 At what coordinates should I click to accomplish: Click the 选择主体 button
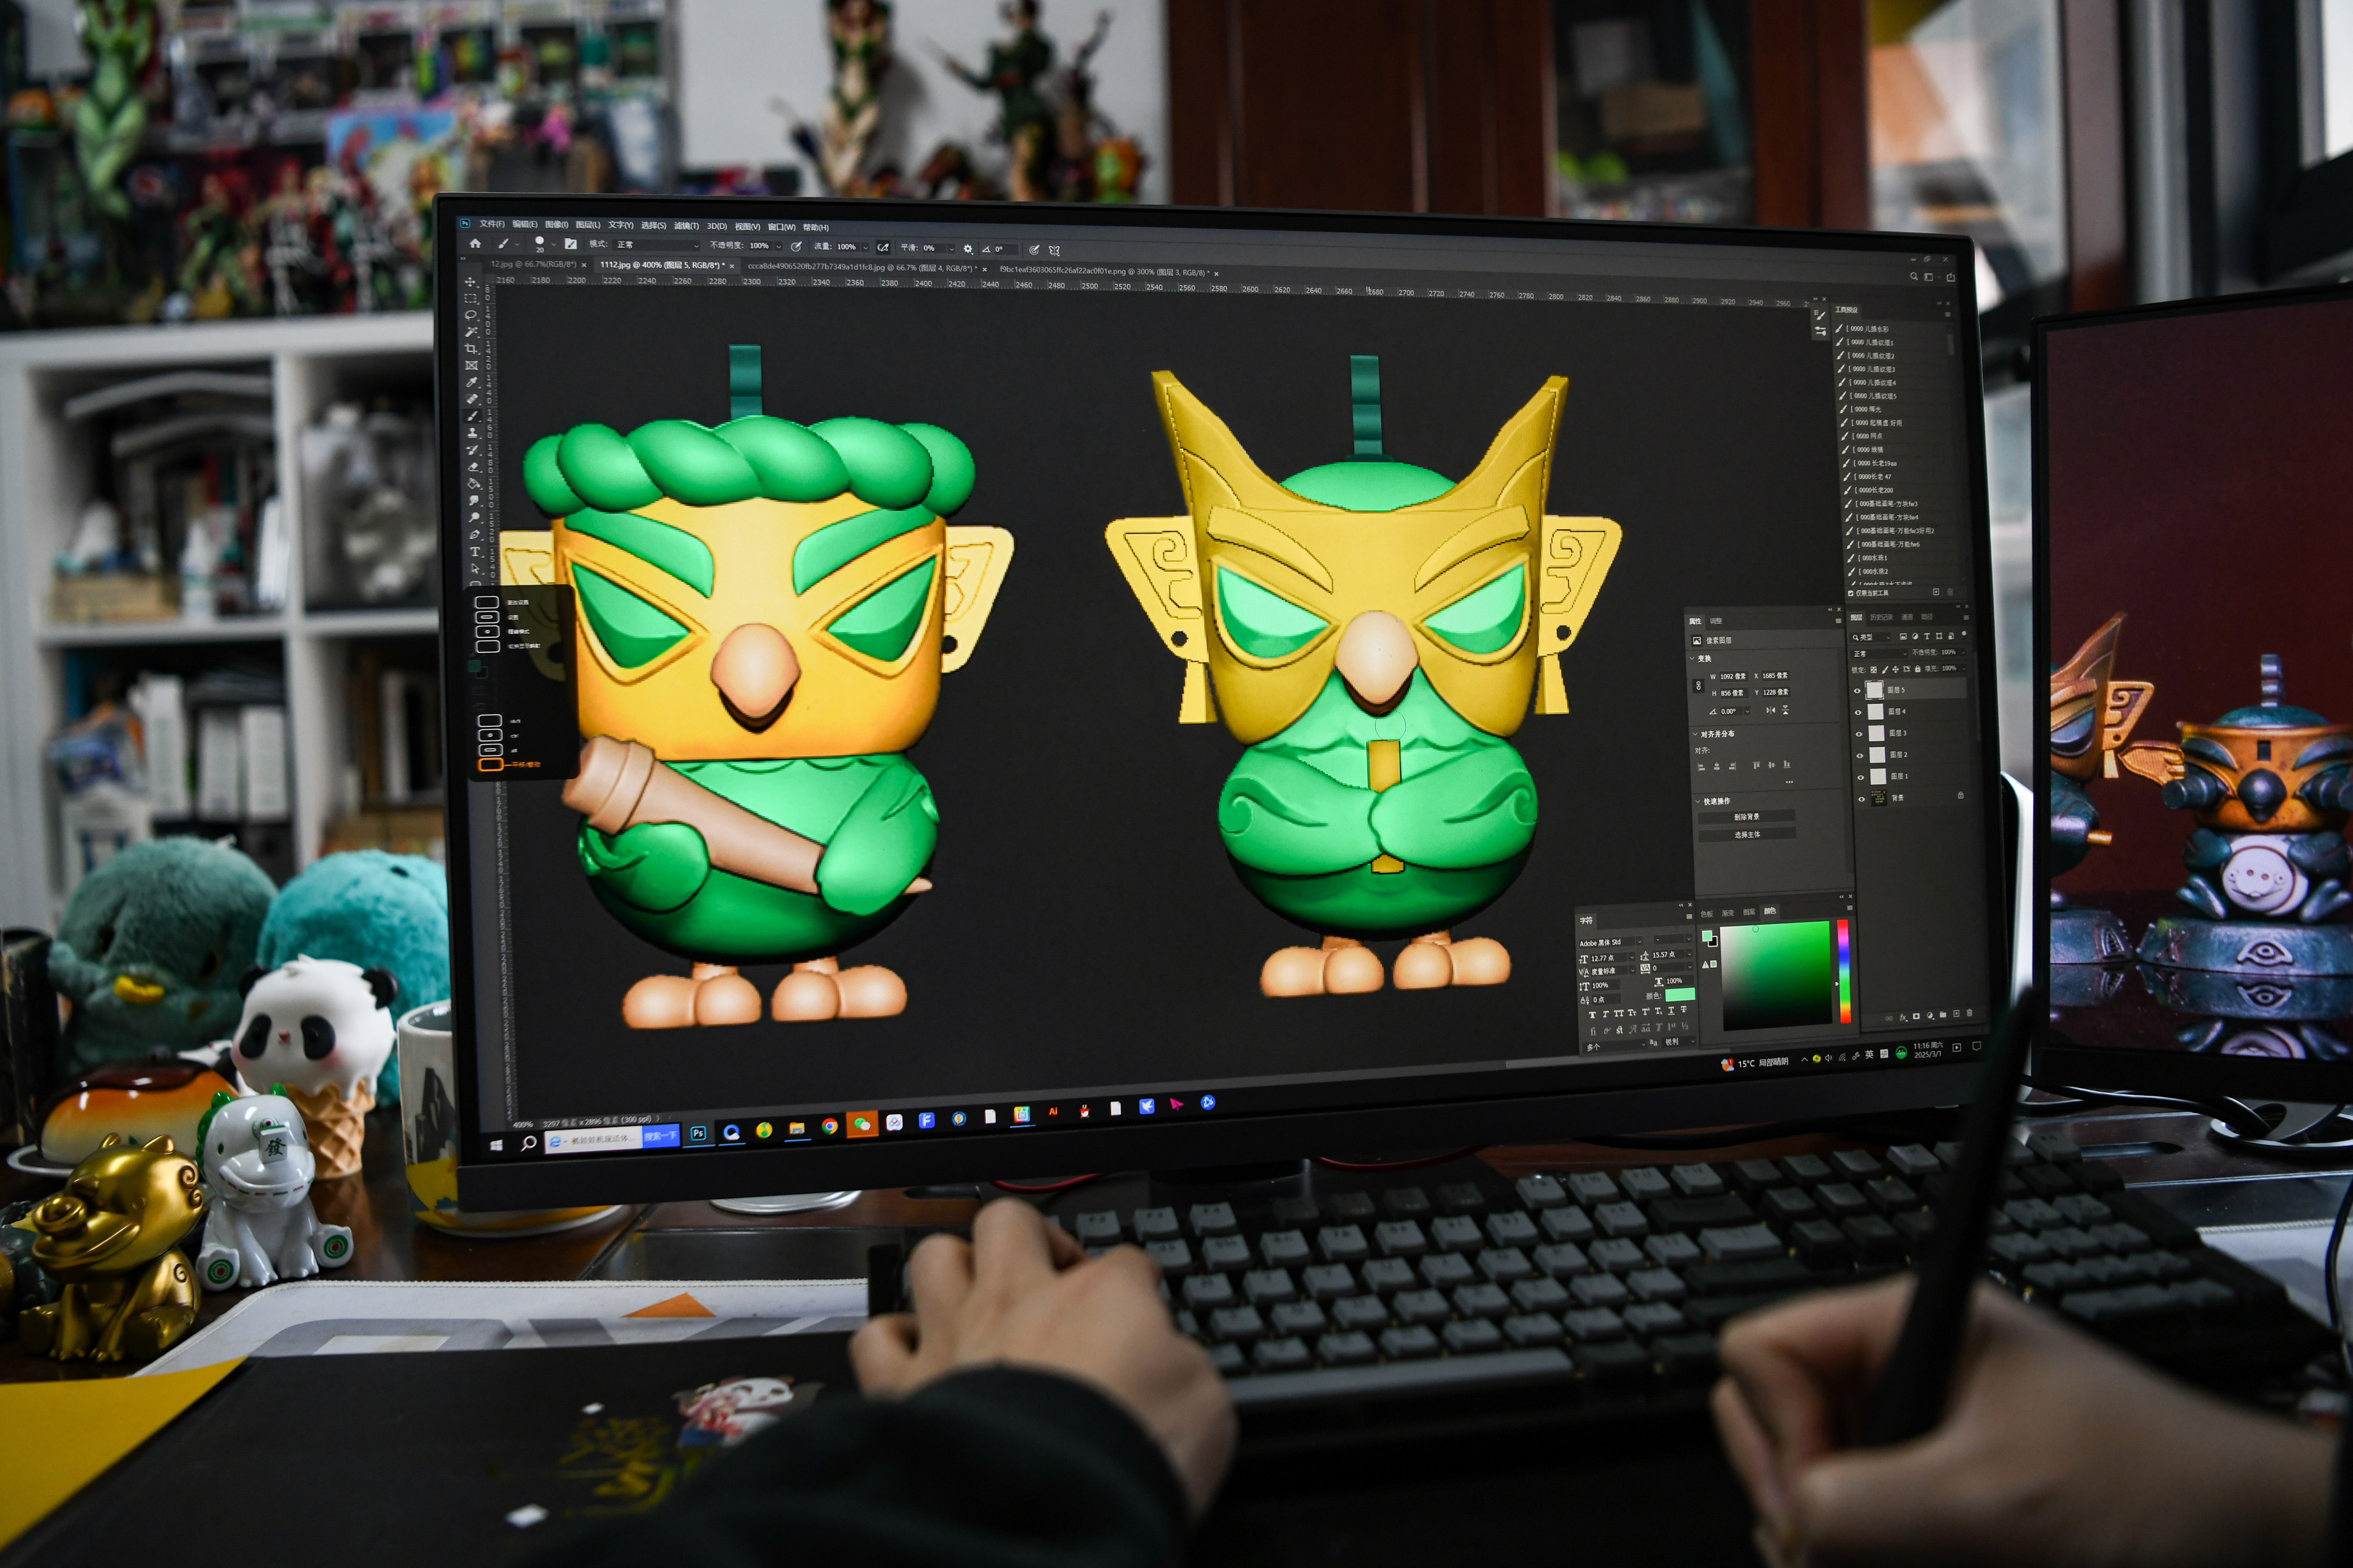pyautogui.click(x=1747, y=834)
